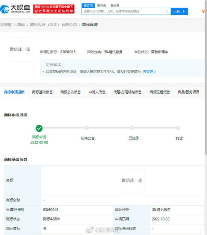Screen dimensions: 207x235
Task: Click the 商标申请进度 section heading
Action: tap(16, 115)
